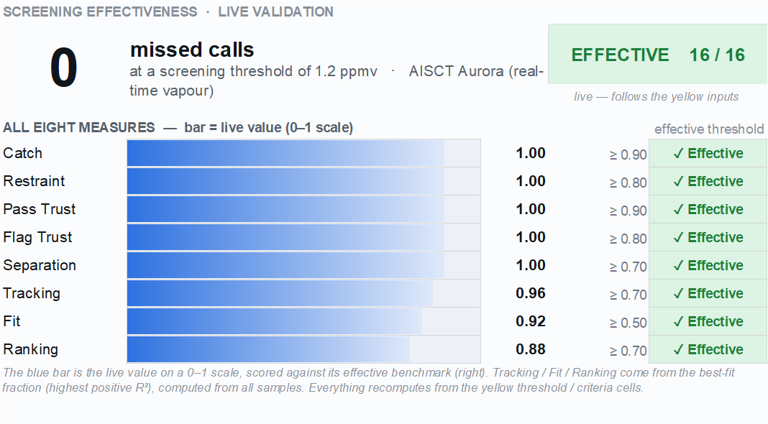Click the missed calls heading
Image resolution: width=768 pixels, height=424 pixels.
click(192, 50)
